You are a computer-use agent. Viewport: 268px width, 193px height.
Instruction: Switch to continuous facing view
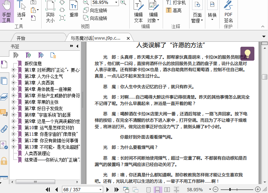pyautogui.click(x=176, y=189)
